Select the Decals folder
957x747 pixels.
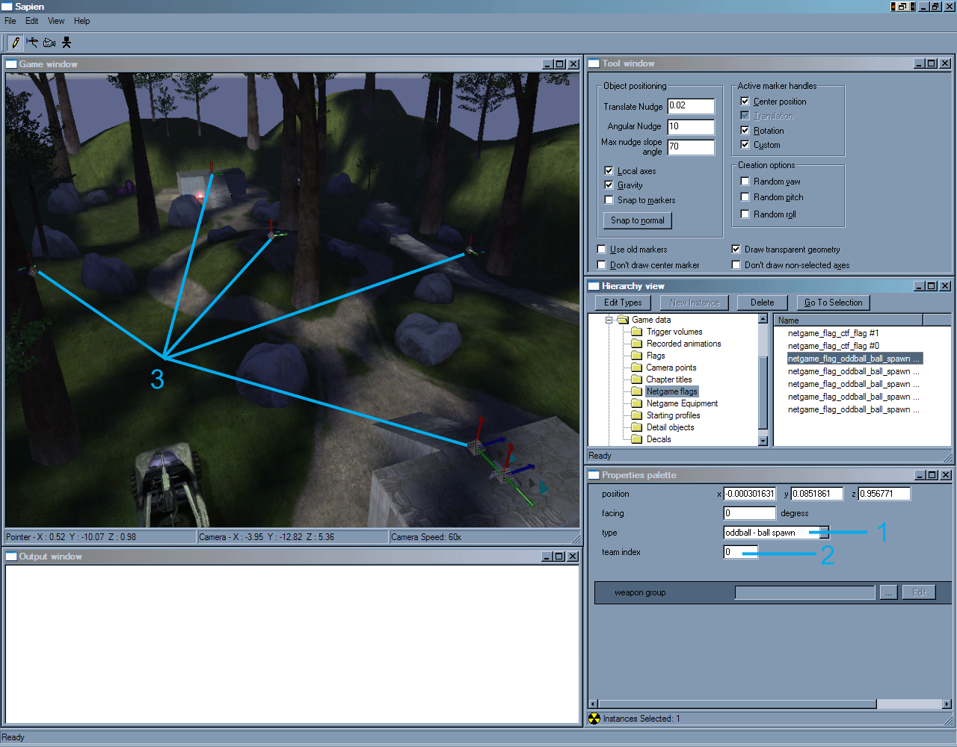pos(659,439)
